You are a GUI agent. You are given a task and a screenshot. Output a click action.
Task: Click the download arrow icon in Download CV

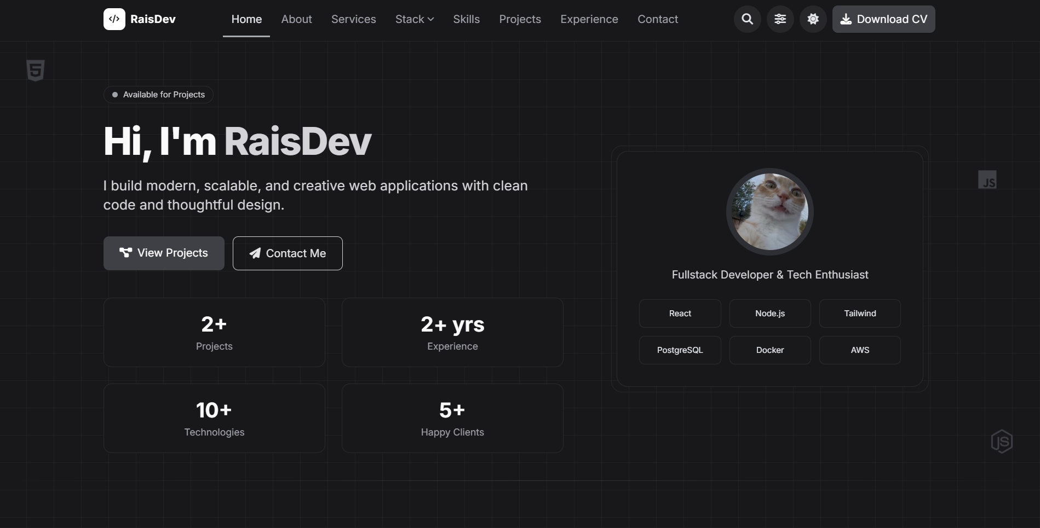click(846, 19)
